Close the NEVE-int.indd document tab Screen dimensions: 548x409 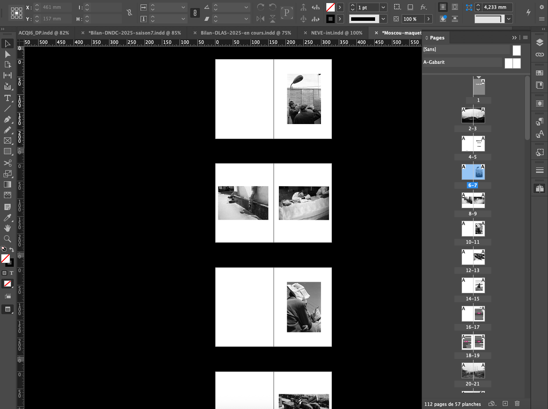click(305, 33)
